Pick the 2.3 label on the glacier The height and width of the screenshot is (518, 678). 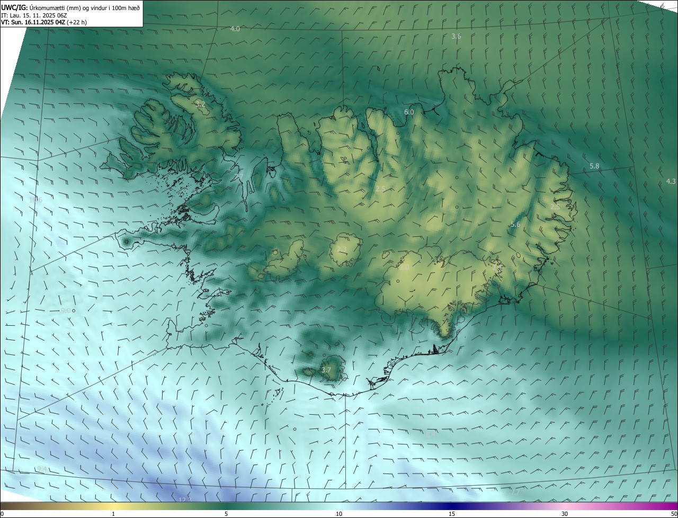(342, 249)
